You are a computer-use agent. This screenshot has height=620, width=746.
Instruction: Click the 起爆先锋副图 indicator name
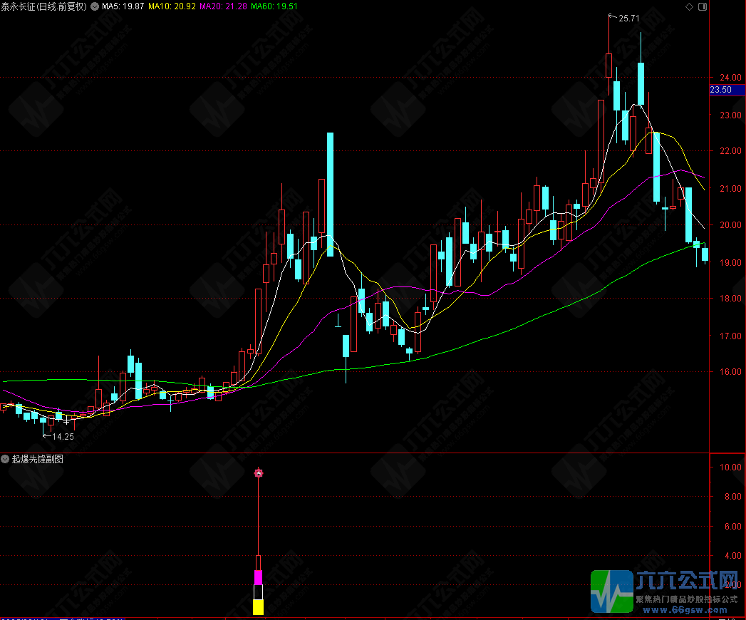click(x=38, y=459)
